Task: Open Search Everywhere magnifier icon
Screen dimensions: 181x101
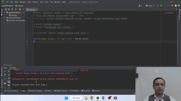Action: [x=172, y=6]
